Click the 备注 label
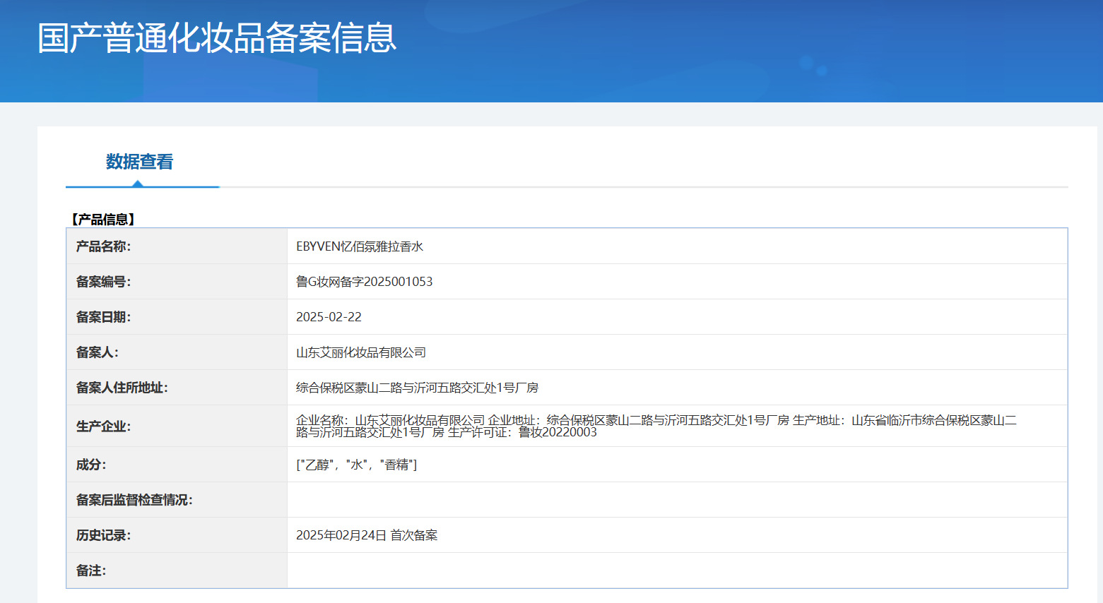The width and height of the screenshot is (1103, 603). (x=91, y=571)
